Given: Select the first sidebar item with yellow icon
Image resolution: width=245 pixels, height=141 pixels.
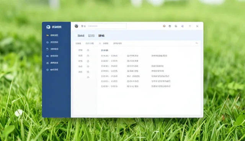Looking at the screenshot, I should click(52, 35).
